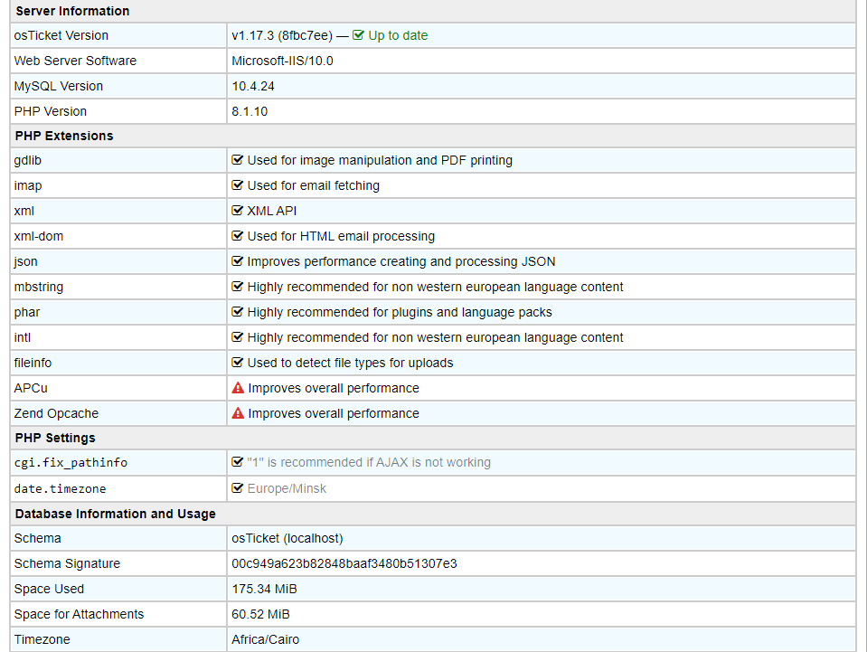Click the gdlib check icon
The width and height of the screenshot is (867, 652).
(x=238, y=160)
